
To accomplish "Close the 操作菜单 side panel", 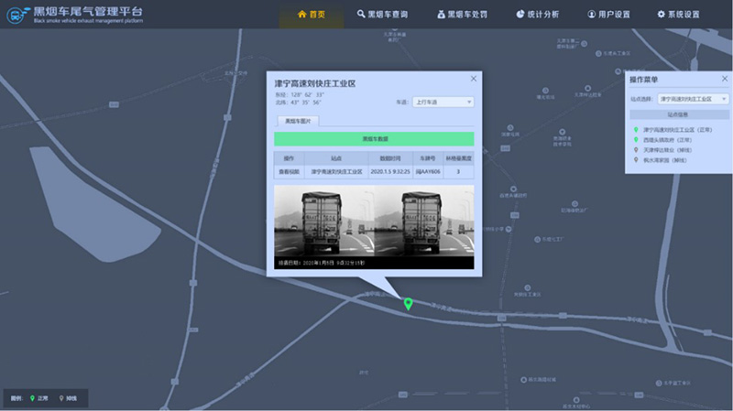I will coord(723,81).
